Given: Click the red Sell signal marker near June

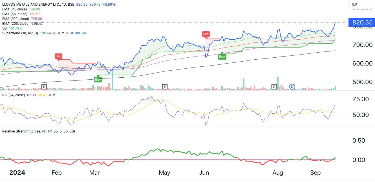Looking at the screenshot, I should (x=206, y=34).
